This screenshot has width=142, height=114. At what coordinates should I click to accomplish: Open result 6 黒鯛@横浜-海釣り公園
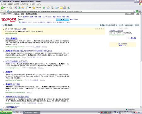point(17,97)
